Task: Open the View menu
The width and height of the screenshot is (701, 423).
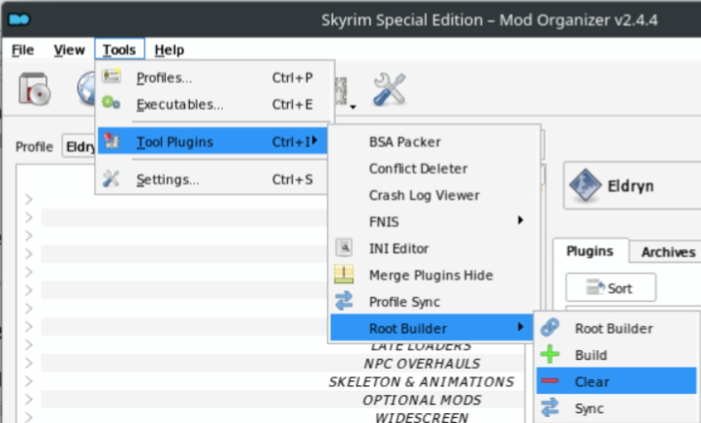Action: [x=69, y=49]
